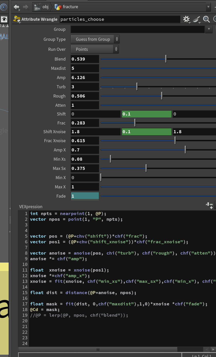This screenshot has height=357, width=216.
Task: Click the back navigation arrow
Action: [x=16, y=7]
